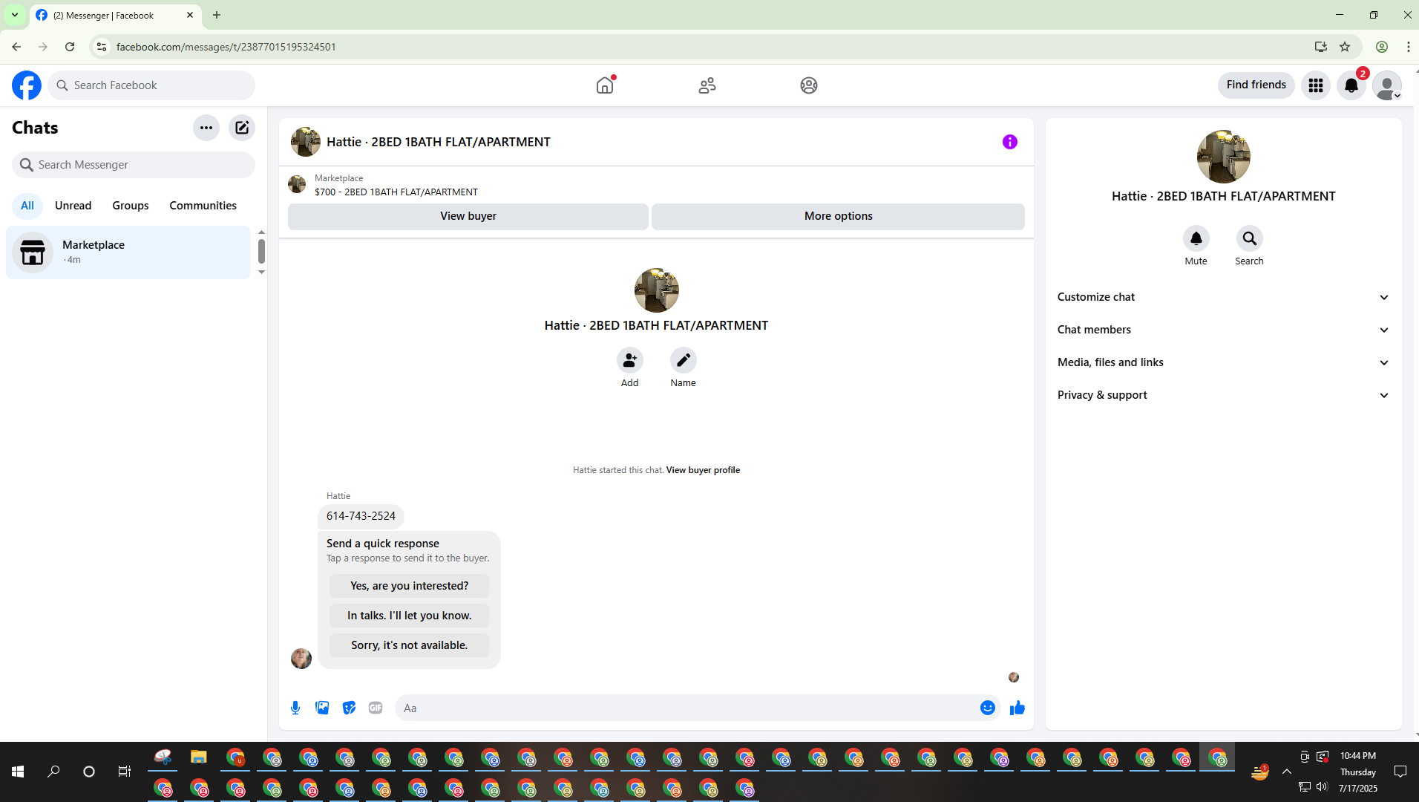Send "Sorry, it's not available." response
The image size is (1419, 802).
pyautogui.click(x=410, y=645)
